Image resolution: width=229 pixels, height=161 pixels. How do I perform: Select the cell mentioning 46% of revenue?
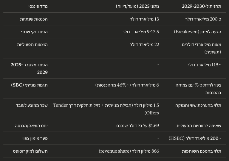[x=127, y=85]
